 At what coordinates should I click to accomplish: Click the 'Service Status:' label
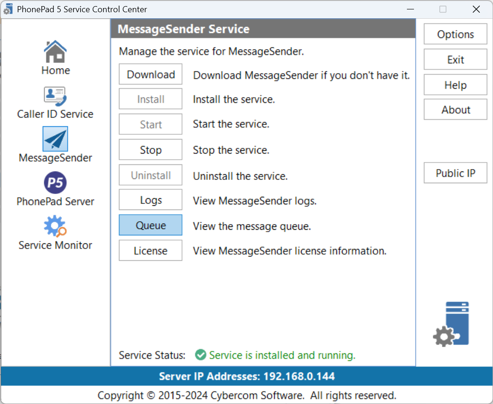click(152, 355)
